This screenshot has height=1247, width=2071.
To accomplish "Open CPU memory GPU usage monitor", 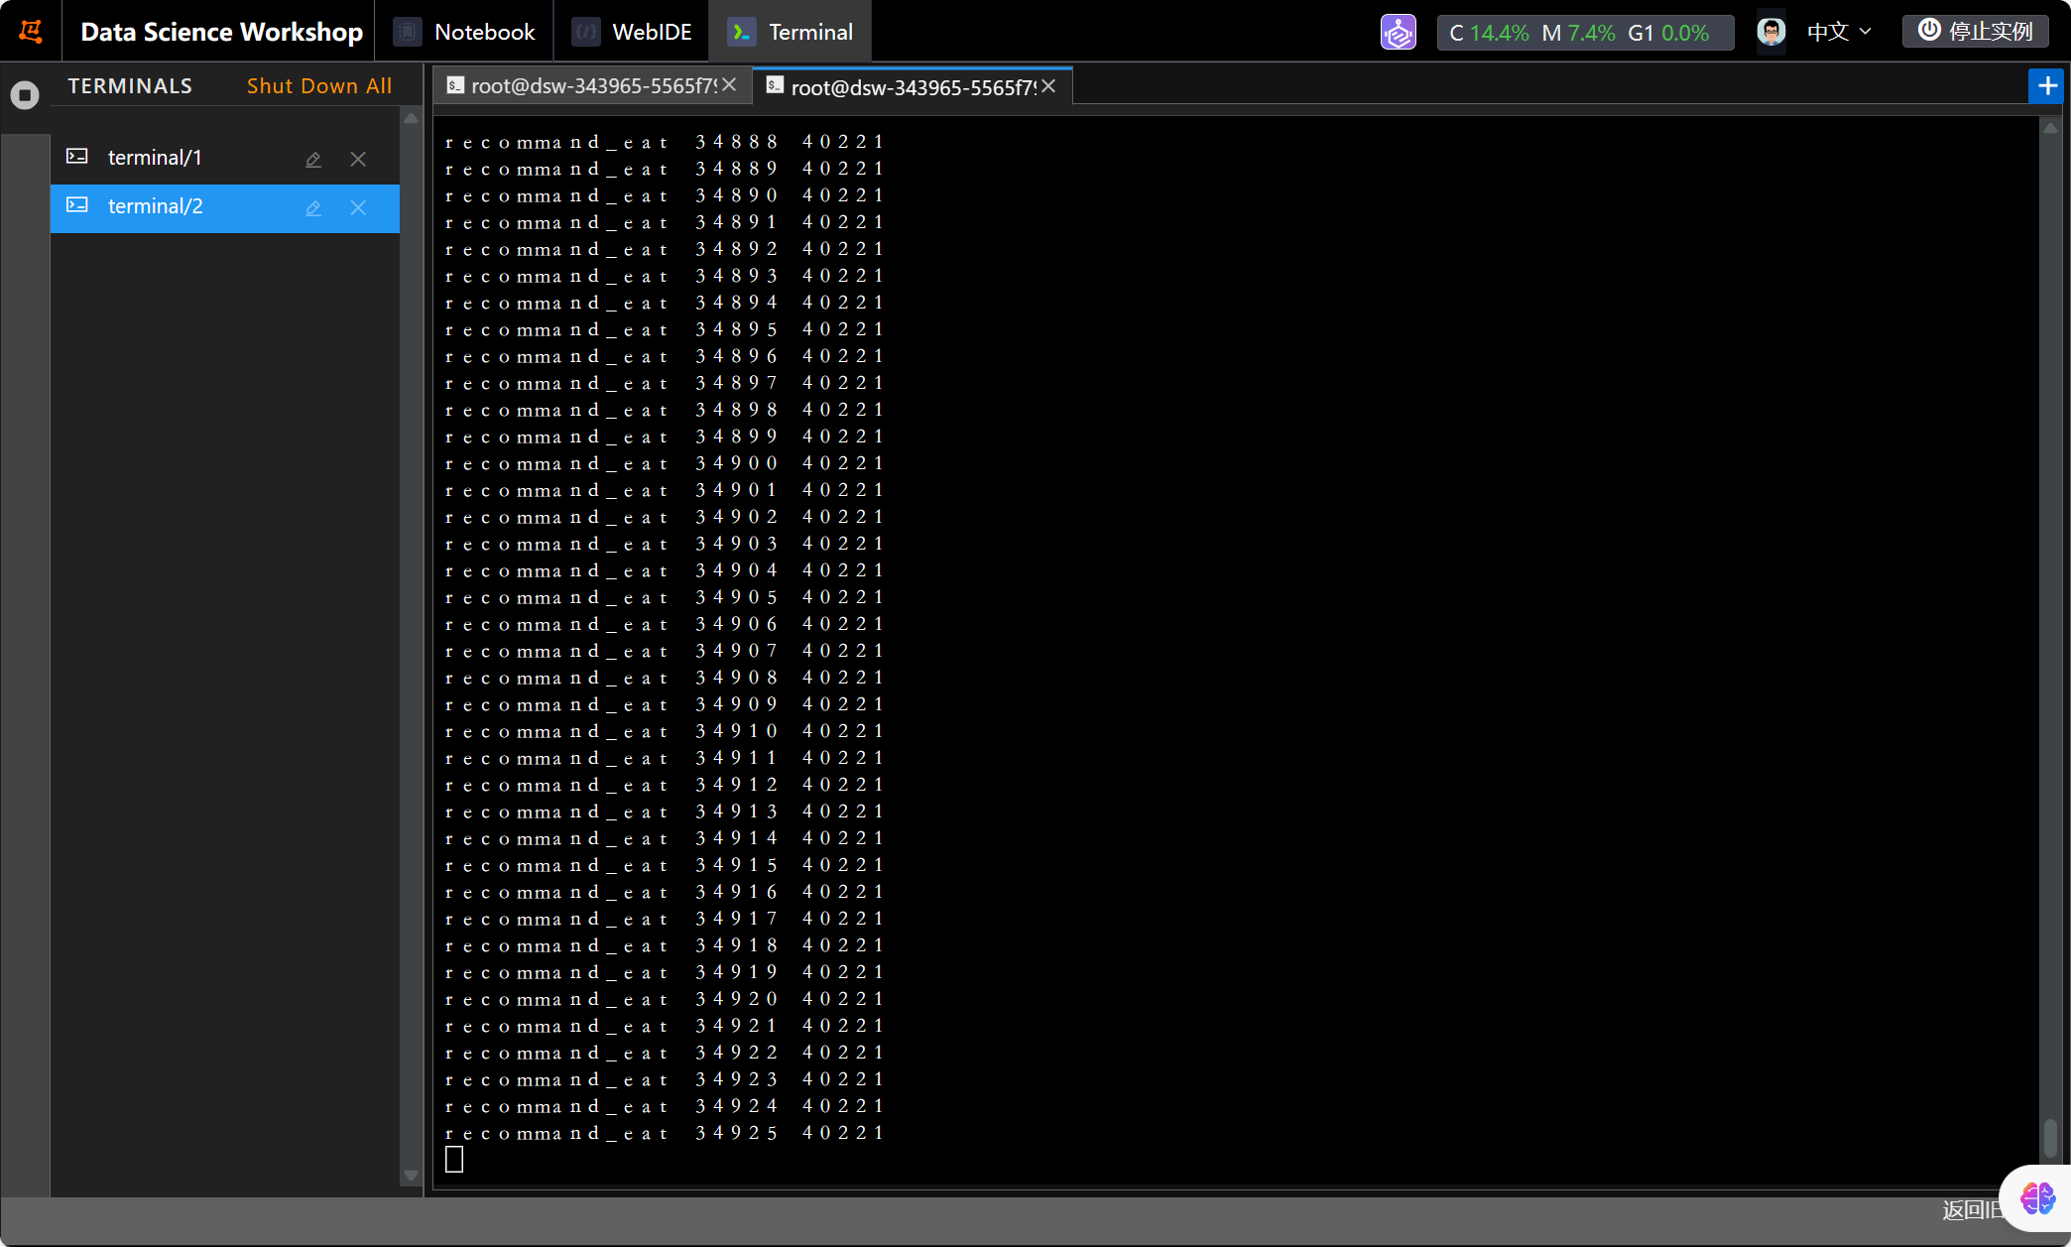I will click(x=1584, y=33).
